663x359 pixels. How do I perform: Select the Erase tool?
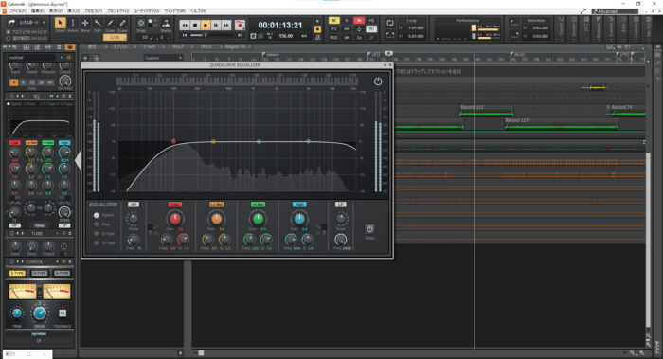(x=122, y=23)
